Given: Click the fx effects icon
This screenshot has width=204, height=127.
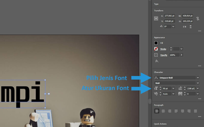Looking at the screenshot, I should (157, 61).
